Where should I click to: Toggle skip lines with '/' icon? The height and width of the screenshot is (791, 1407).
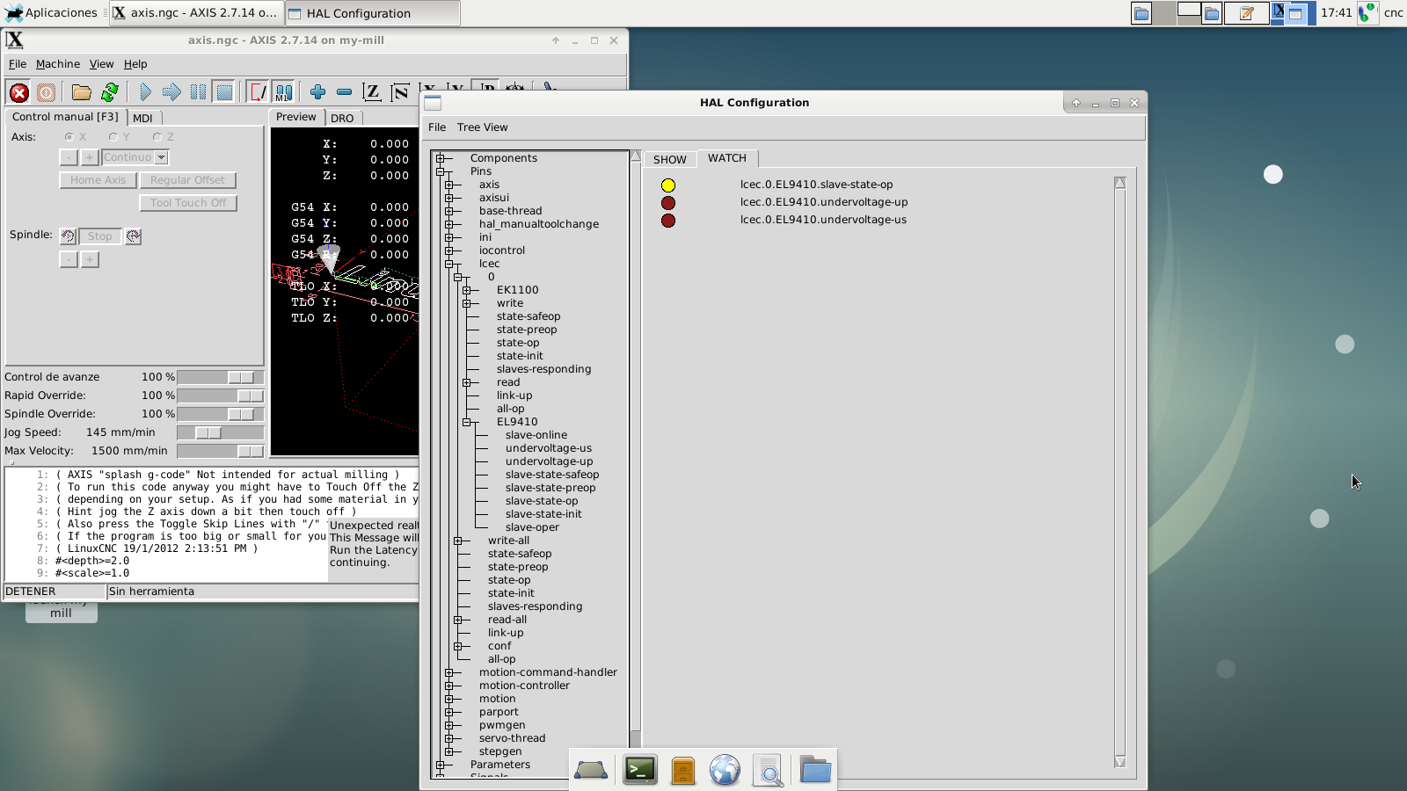click(x=259, y=92)
